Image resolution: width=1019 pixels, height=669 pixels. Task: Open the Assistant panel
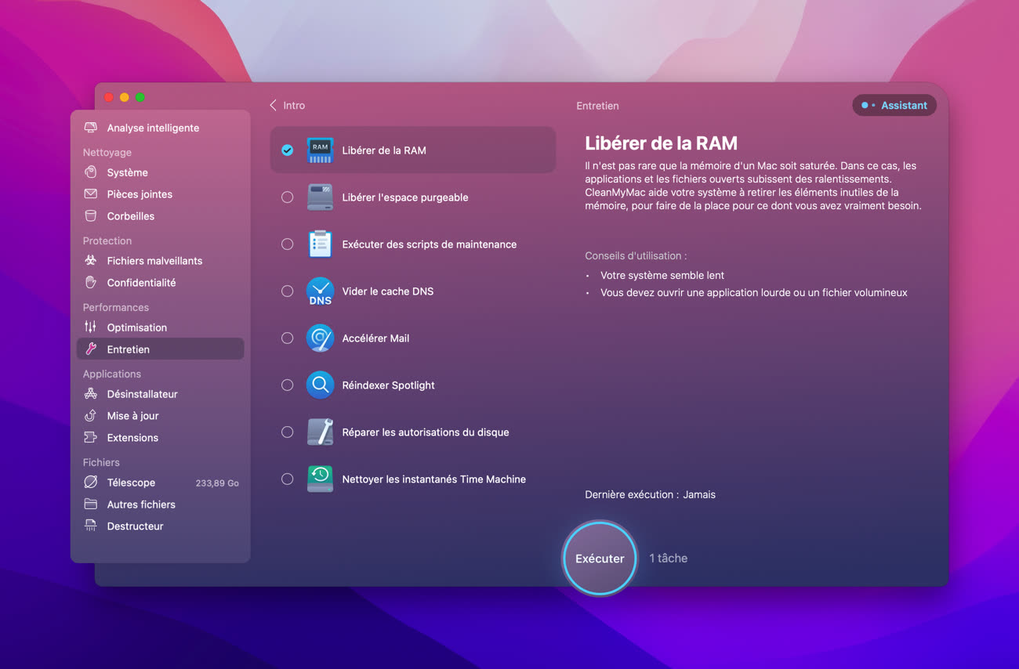pos(894,105)
